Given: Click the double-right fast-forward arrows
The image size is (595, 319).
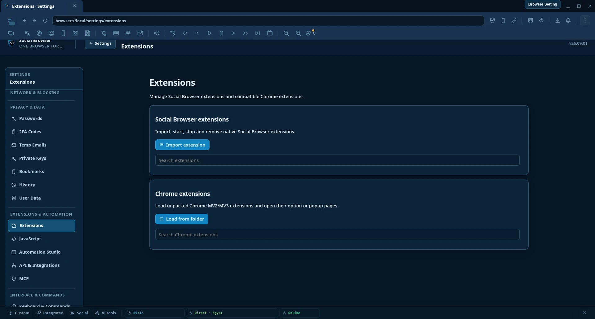Looking at the screenshot, I should pyautogui.click(x=245, y=33).
